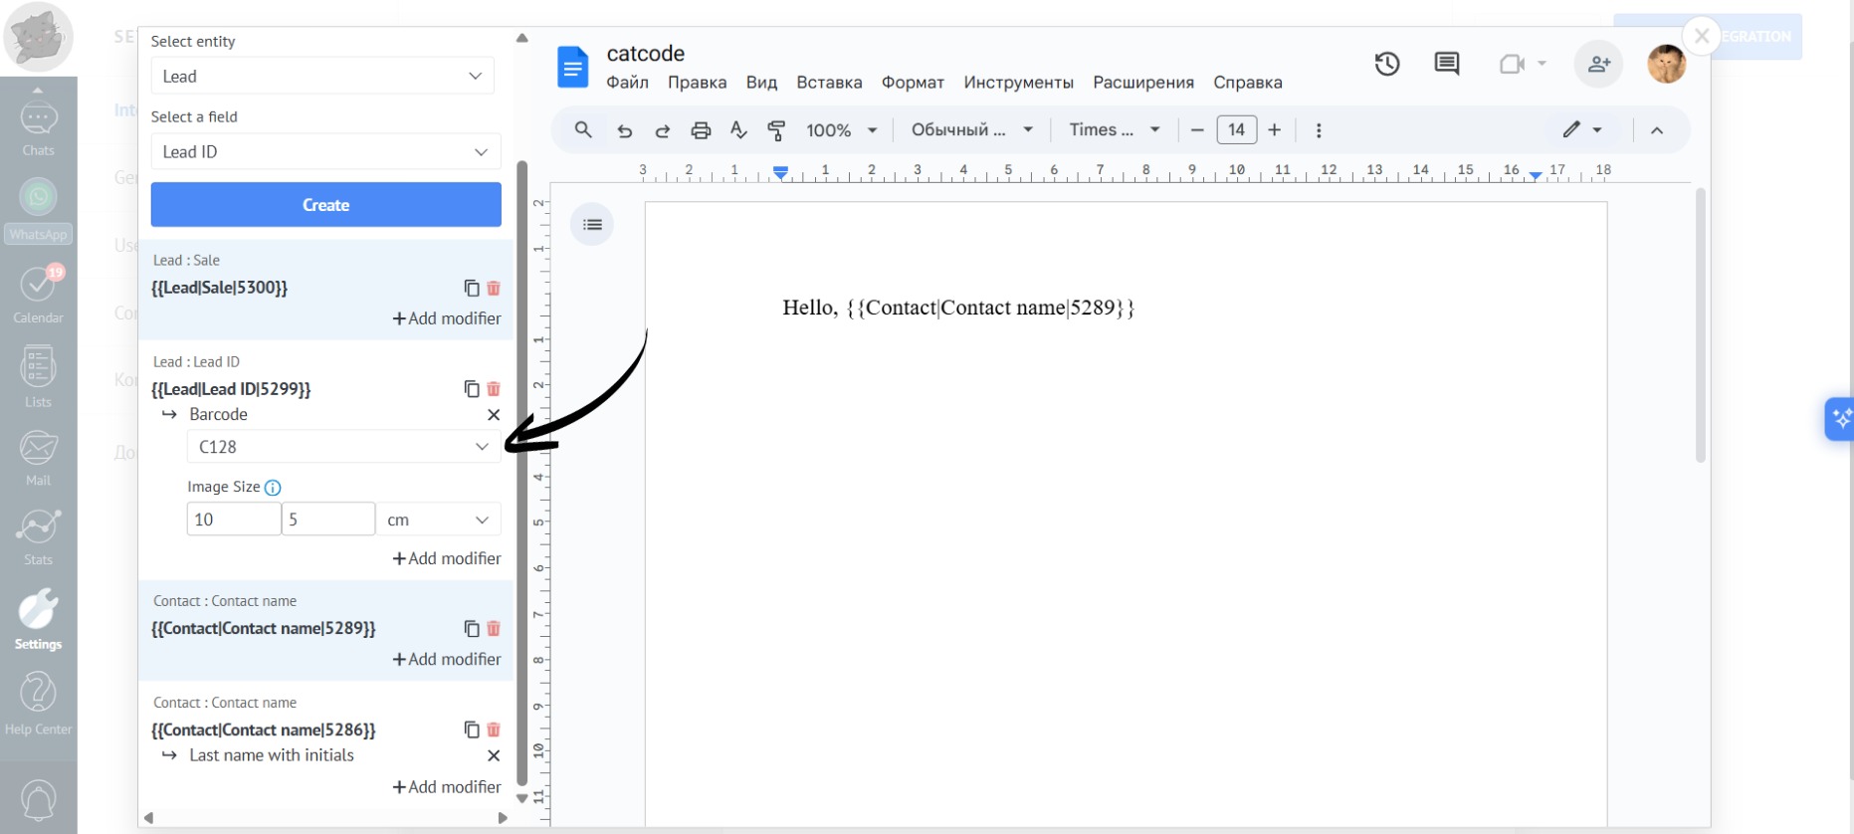Show the document outline
1854x834 pixels.
(592, 225)
